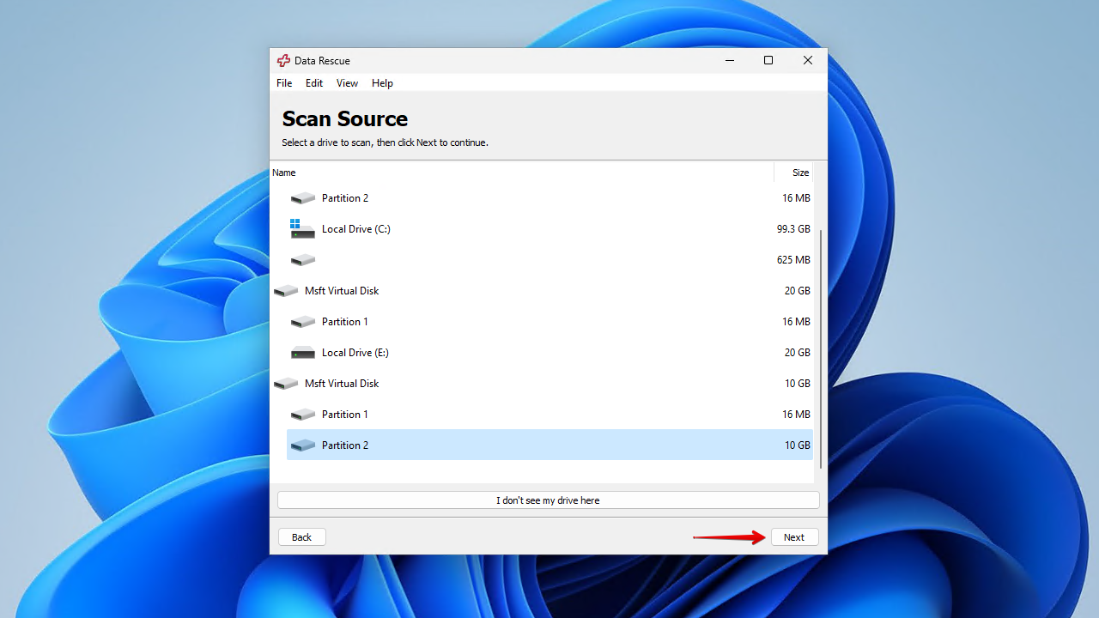Click the 625 MB size value
The image size is (1099, 618).
point(793,260)
